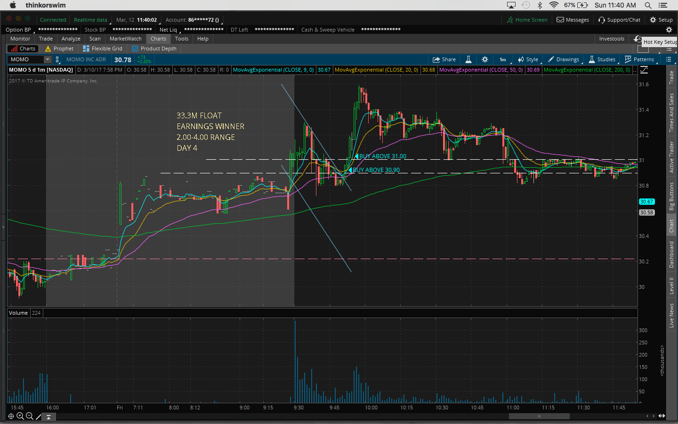Image resolution: width=678 pixels, height=424 pixels.
Task: Click the Hot Key Setup clock icon
Action: click(x=638, y=39)
